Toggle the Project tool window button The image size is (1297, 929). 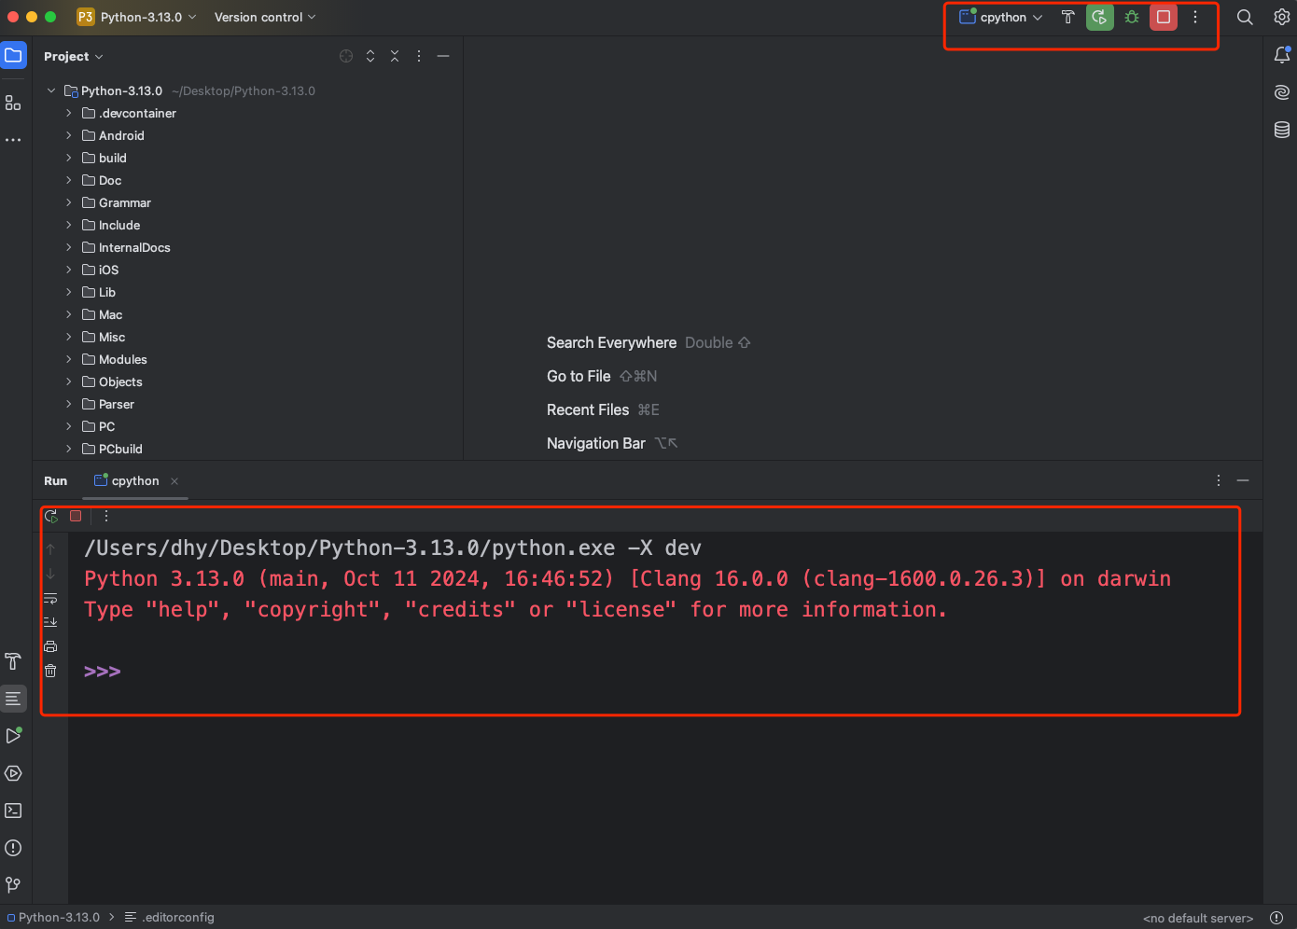[13, 55]
